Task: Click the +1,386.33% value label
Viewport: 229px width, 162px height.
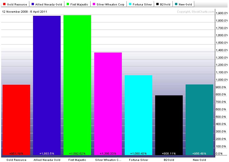Action: [108, 154]
